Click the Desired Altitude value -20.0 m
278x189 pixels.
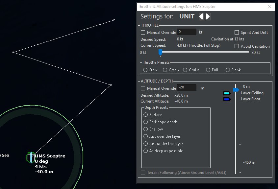point(181,95)
